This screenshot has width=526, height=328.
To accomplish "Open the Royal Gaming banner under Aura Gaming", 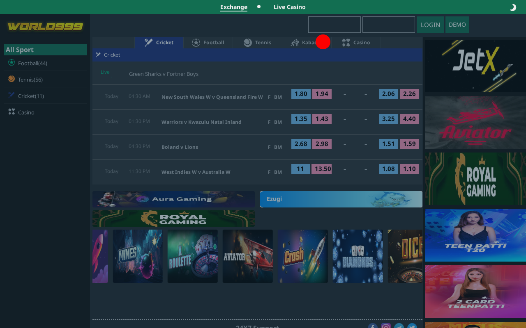I will (x=173, y=219).
